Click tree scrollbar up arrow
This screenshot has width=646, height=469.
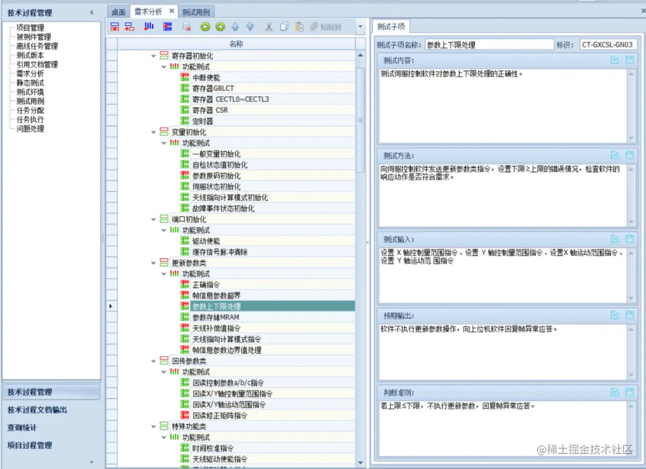pos(361,55)
